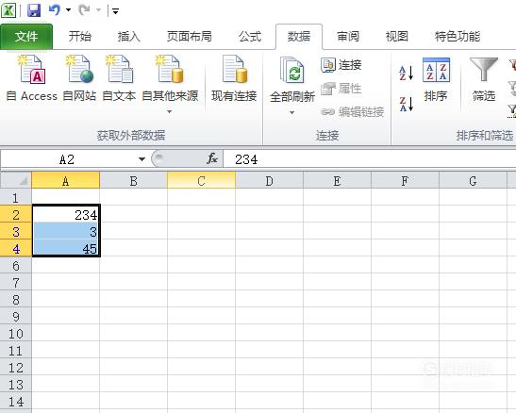This screenshot has width=516, height=413.
Task: Select row 4 header
Action: (16, 249)
